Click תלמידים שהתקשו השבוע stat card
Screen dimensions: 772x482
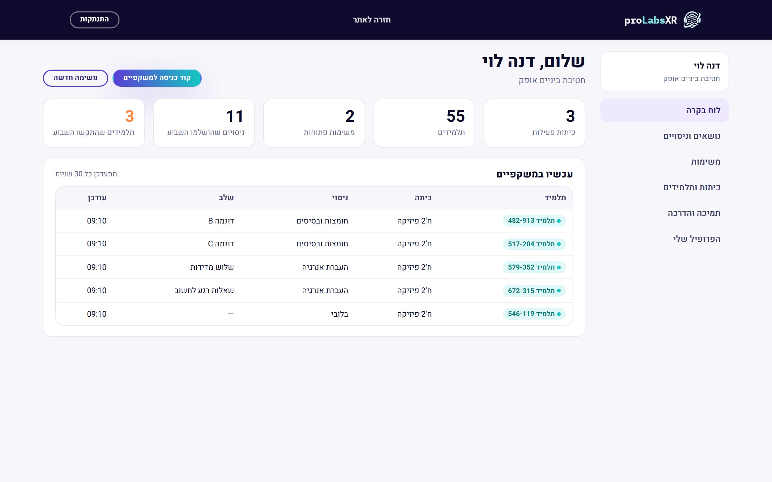tap(94, 123)
